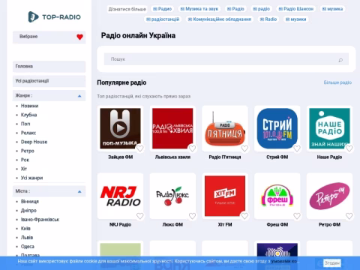
Task: Open the Стрий 101.0 FM logo
Action: point(277,128)
